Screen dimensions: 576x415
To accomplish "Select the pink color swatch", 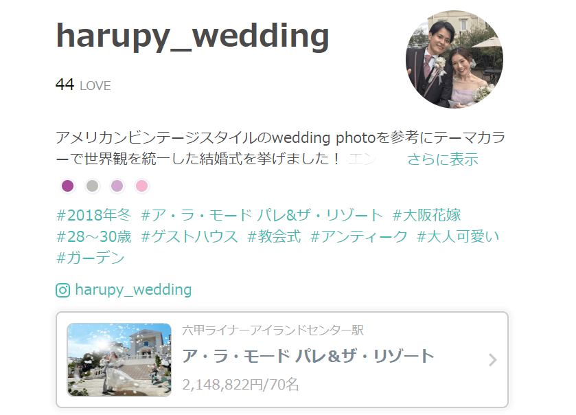I will point(142,186).
